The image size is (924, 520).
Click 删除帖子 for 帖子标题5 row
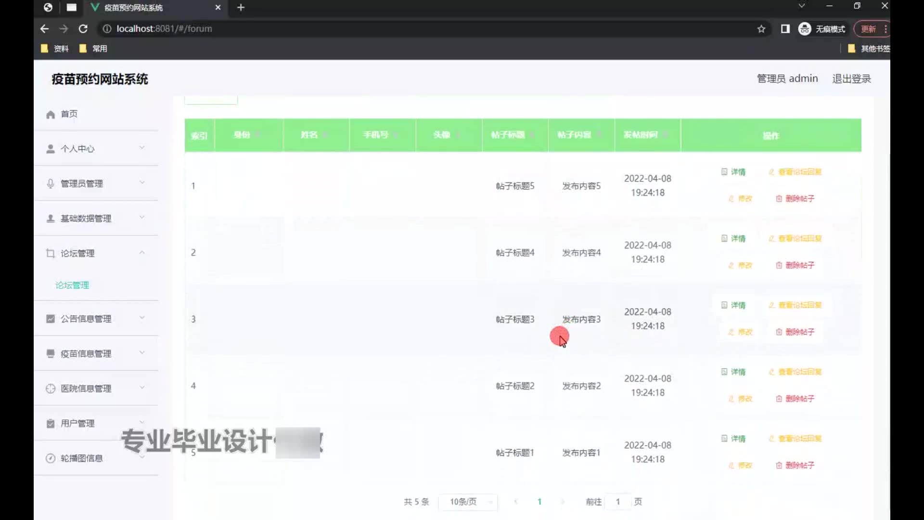pos(795,198)
